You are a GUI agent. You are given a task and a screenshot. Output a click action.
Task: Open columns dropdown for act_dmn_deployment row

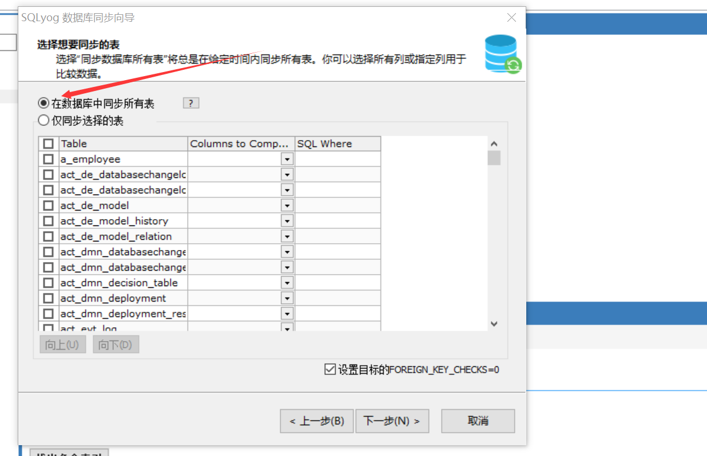pos(287,298)
